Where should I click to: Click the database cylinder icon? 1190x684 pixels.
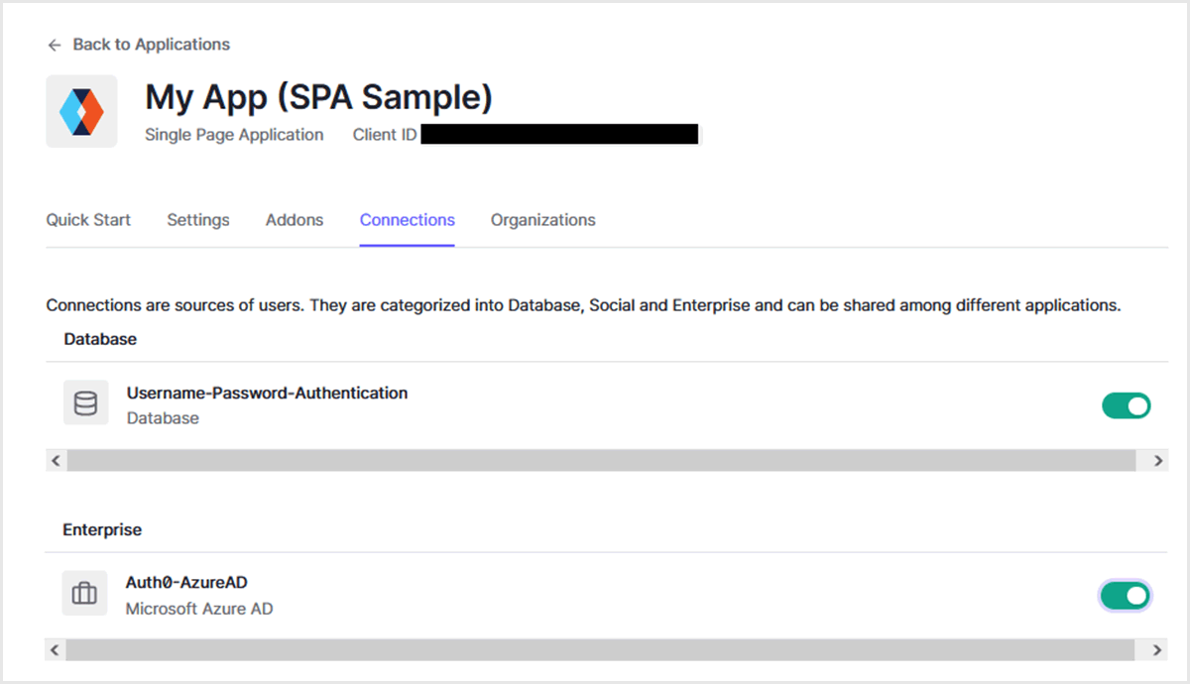pos(85,403)
